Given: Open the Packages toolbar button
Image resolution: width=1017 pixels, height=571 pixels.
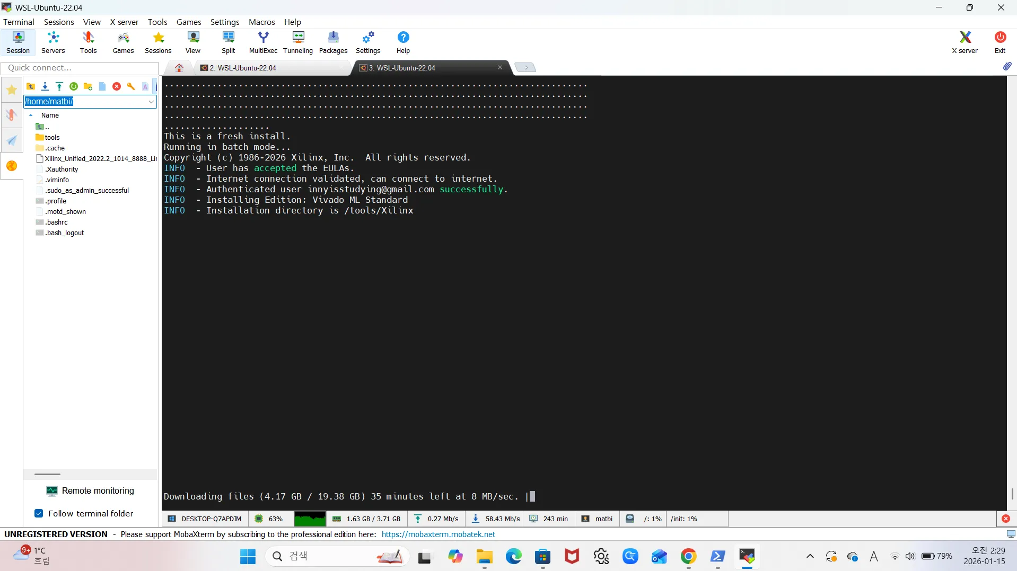Looking at the screenshot, I should [333, 42].
